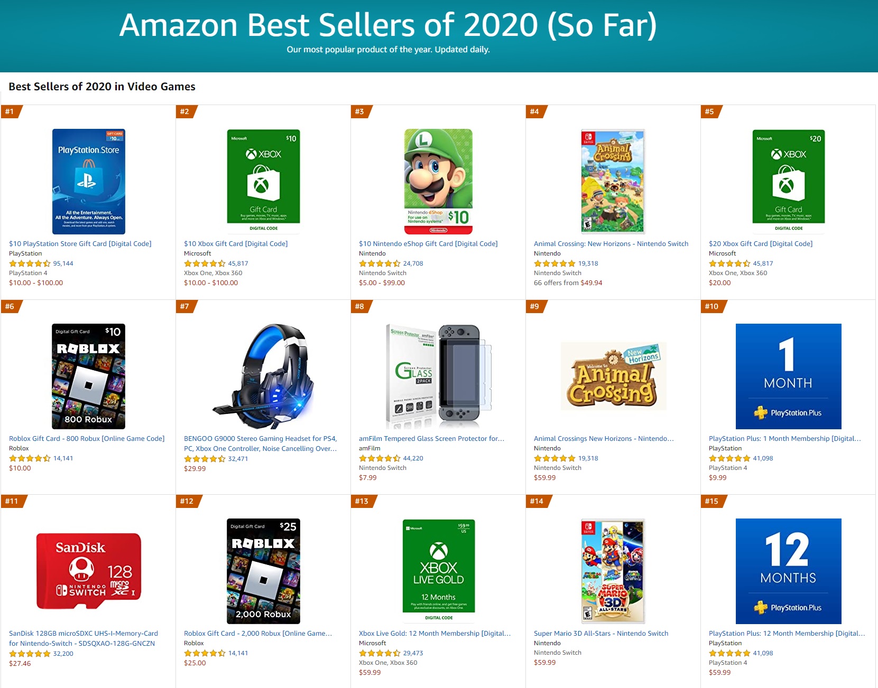
Task: Click the $20 Xbox Gift Card title link
Action: [760, 243]
